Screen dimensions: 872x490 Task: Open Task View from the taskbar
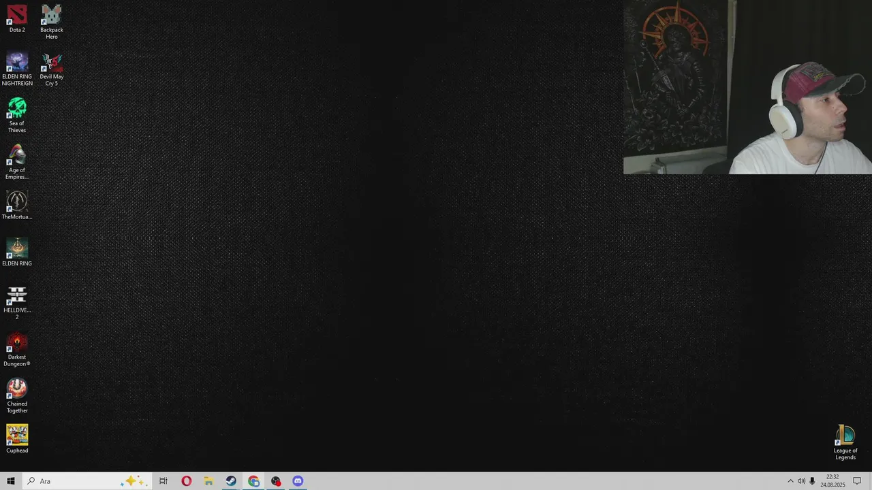point(163,481)
